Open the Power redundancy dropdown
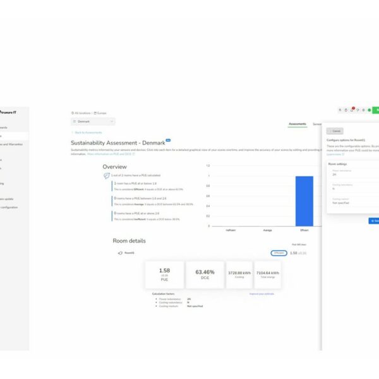The height and width of the screenshot is (379, 379). pos(353,174)
